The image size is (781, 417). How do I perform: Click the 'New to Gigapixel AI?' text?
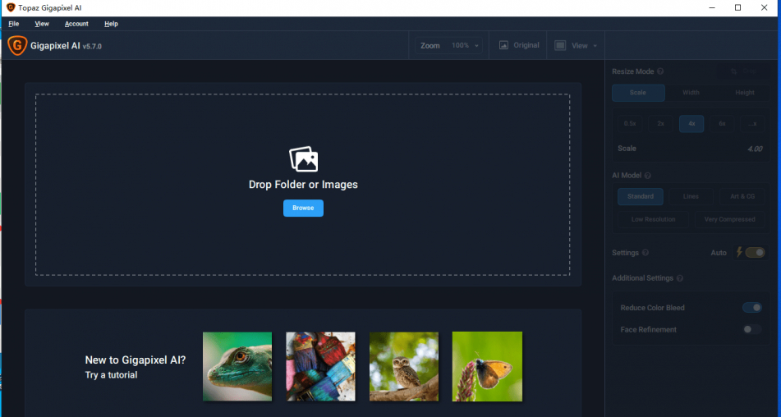click(136, 360)
